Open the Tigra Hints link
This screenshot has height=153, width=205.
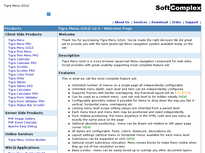click(x=16, y=78)
